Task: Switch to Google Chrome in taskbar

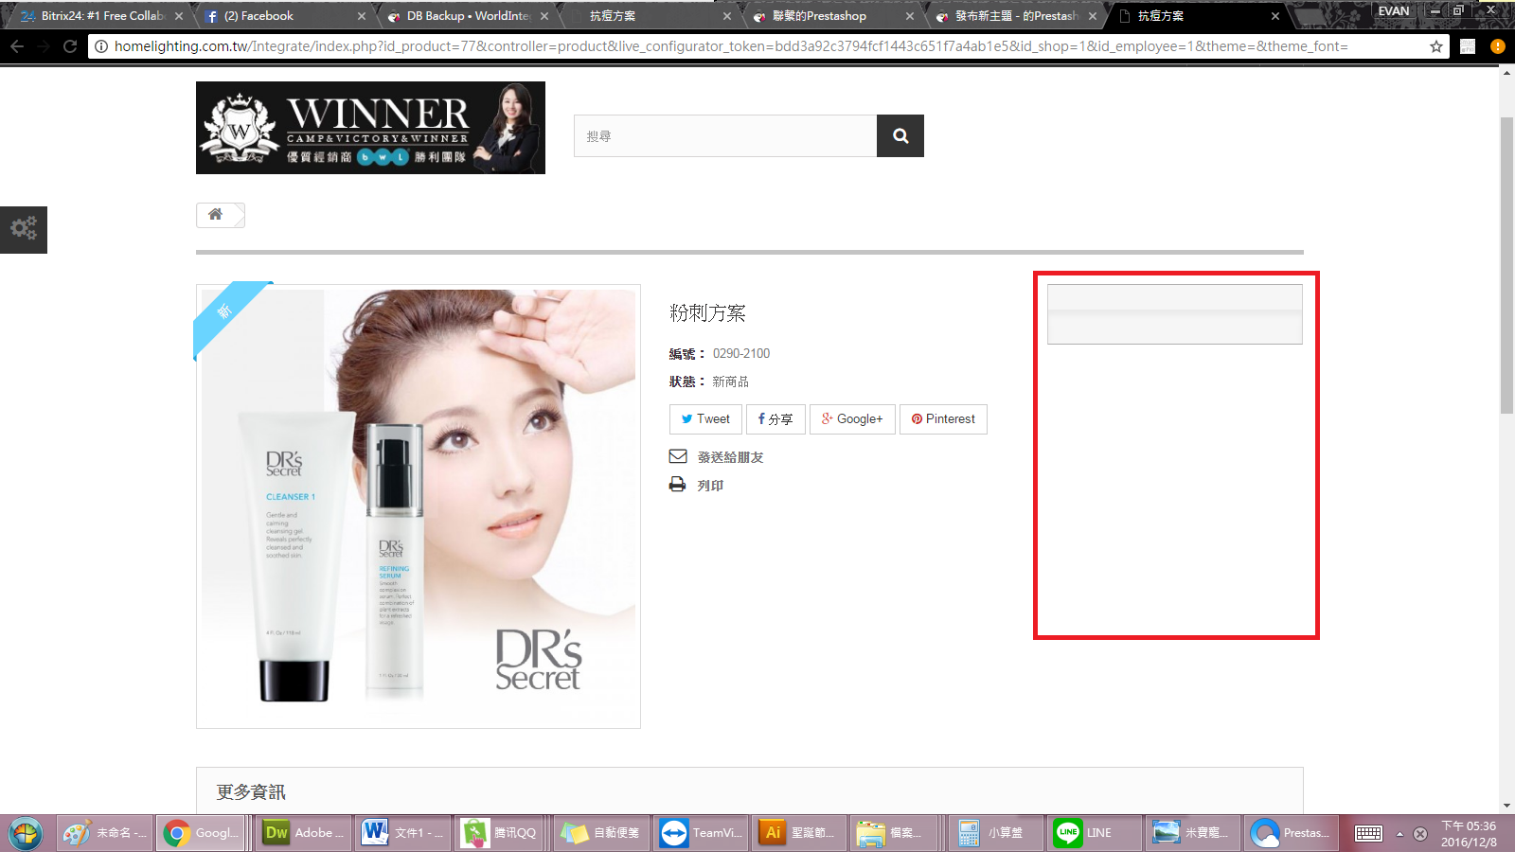Action: point(202,833)
